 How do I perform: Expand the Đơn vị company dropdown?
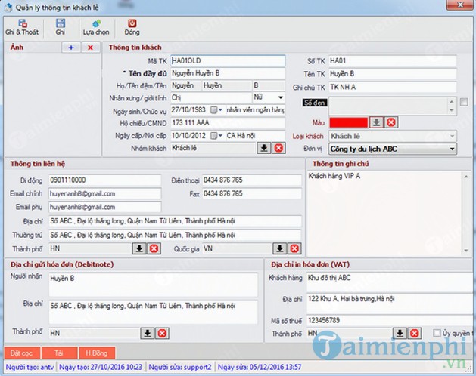(x=453, y=149)
